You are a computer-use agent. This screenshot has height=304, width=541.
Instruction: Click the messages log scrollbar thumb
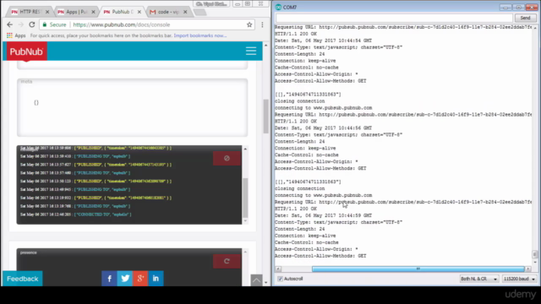[245, 198]
